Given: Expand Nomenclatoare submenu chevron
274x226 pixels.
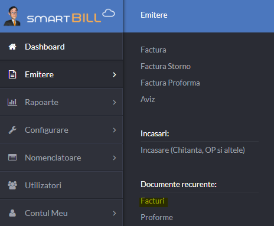Looking at the screenshot, I should 115,158.
